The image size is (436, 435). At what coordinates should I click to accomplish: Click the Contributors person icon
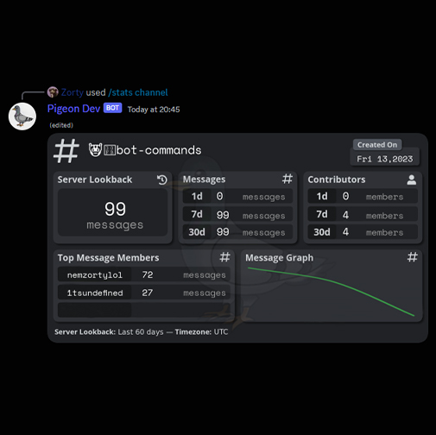[412, 180]
